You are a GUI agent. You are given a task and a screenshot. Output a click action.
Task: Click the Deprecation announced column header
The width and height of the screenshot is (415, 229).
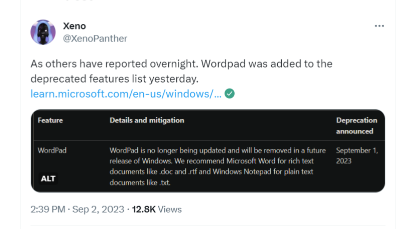357,125
